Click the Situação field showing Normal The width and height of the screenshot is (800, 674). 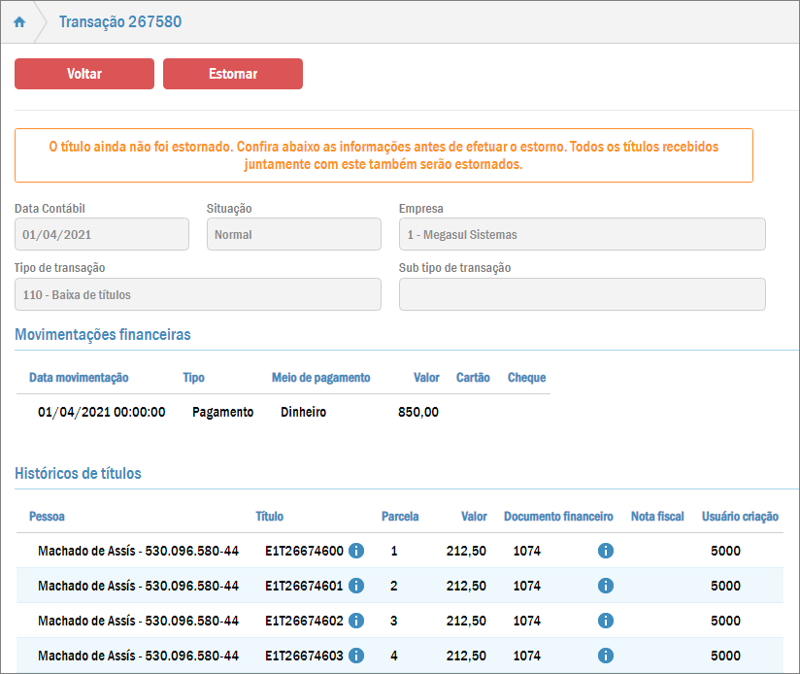[293, 235]
